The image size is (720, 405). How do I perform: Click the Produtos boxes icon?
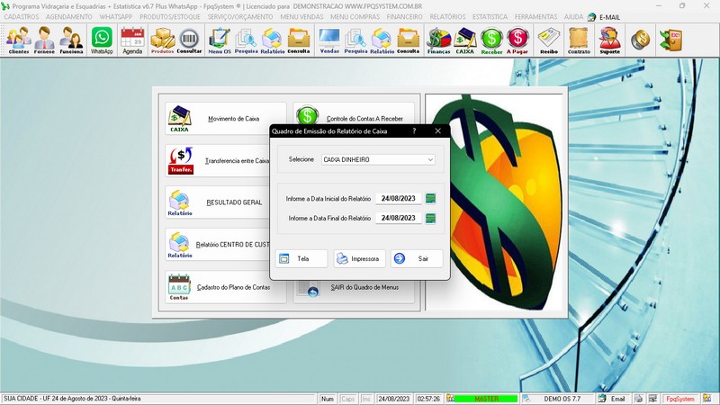pyautogui.click(x=162, y=40)
